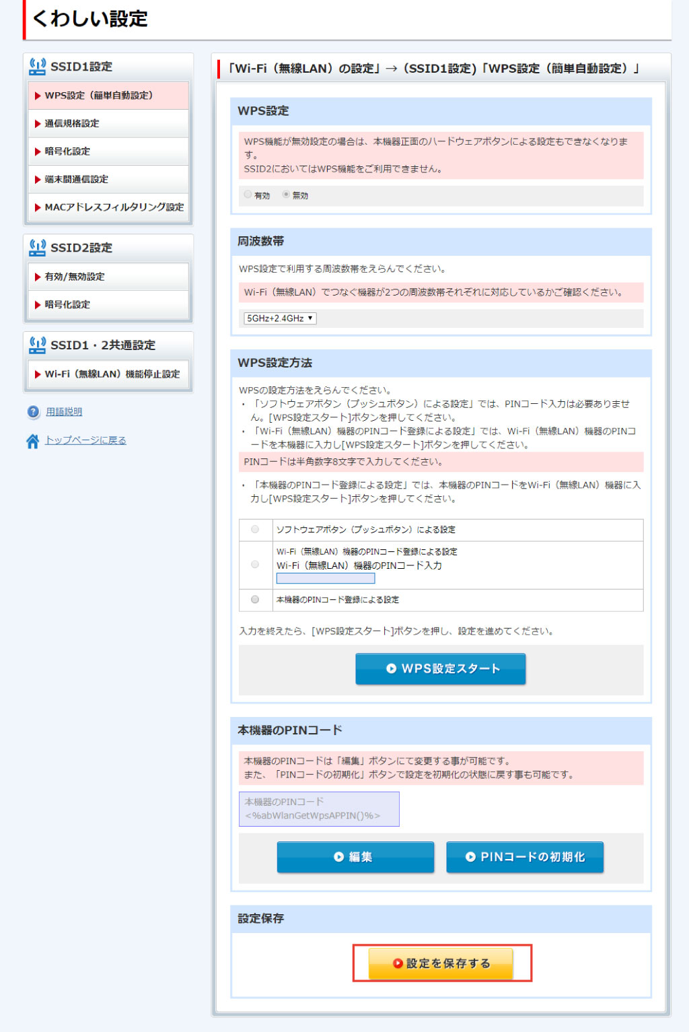This screenshot has height=1032, width=689.
Task: Open SSID1 暗号化設定 menu item
Action: coord(108,151)
